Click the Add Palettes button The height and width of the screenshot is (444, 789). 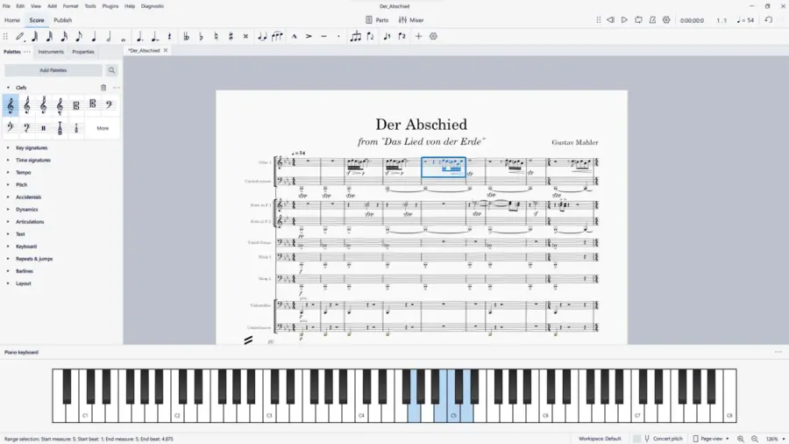pos(53,70)
